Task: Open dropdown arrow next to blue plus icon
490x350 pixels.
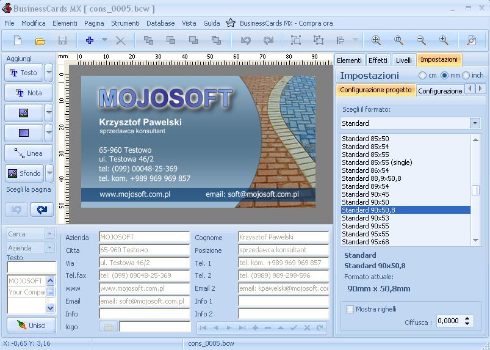Action: tap(104, 40)
